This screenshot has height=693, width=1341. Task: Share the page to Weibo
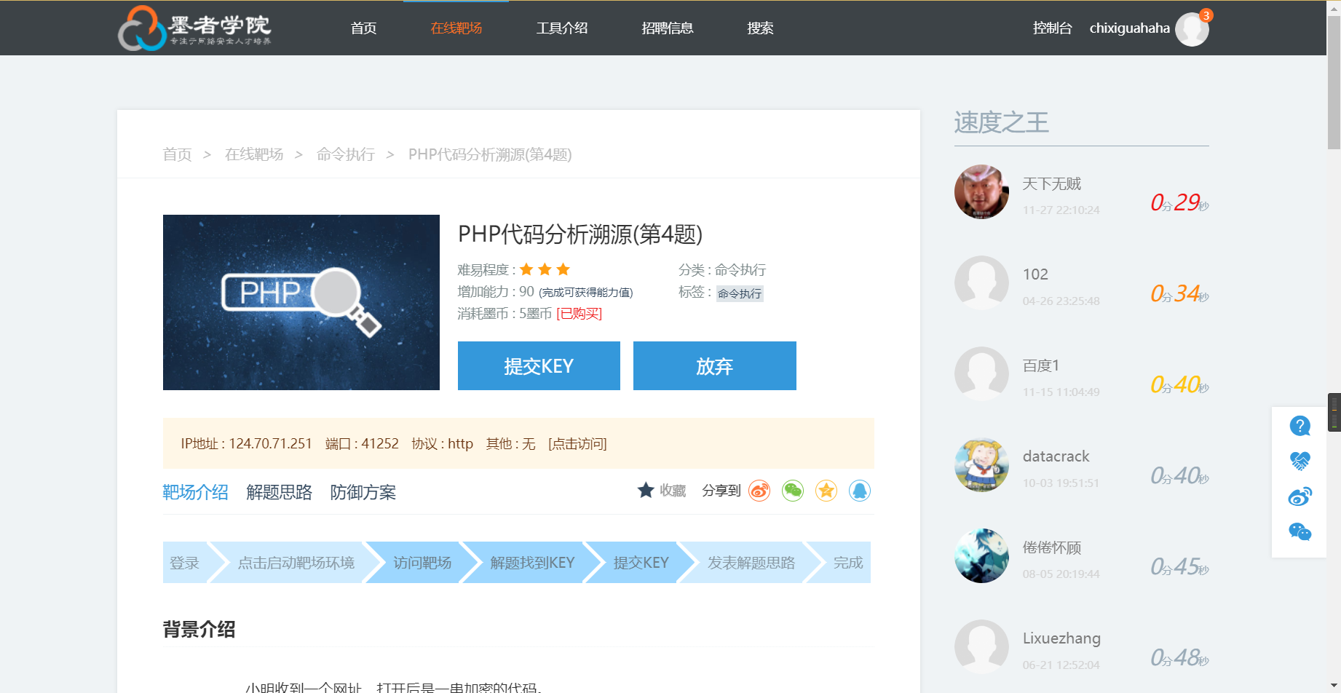[x=759, y=491]
